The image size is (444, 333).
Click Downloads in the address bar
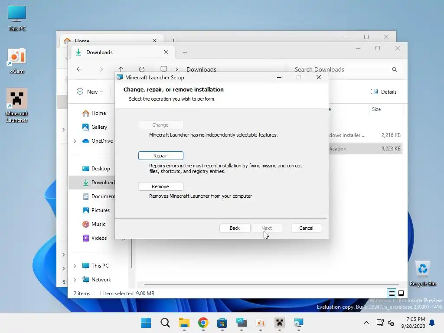[201, 69]
